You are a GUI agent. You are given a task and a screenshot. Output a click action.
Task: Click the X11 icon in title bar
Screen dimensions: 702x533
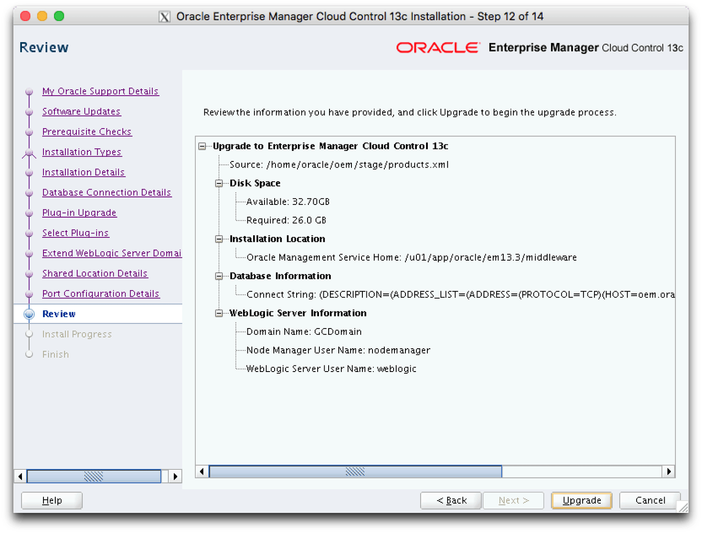tap(164, 17)
